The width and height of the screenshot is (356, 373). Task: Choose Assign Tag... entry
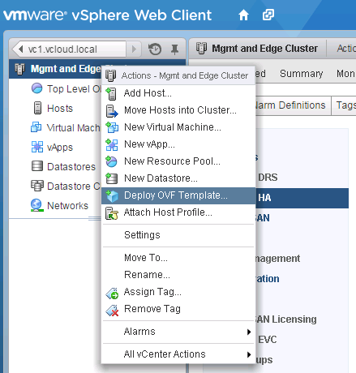pos(178,292)
